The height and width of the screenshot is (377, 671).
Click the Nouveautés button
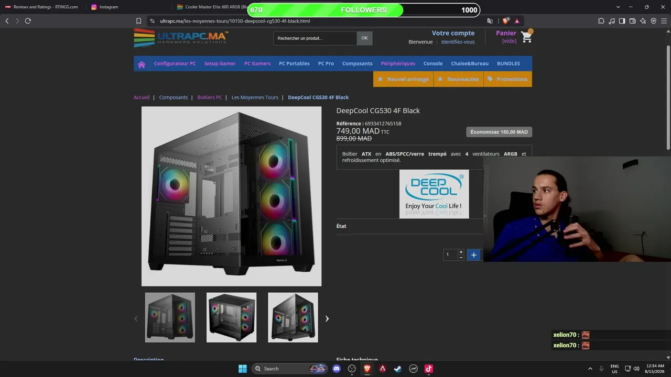pos(458,79)
